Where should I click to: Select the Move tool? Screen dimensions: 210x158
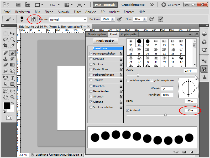[x=12, y=33]
